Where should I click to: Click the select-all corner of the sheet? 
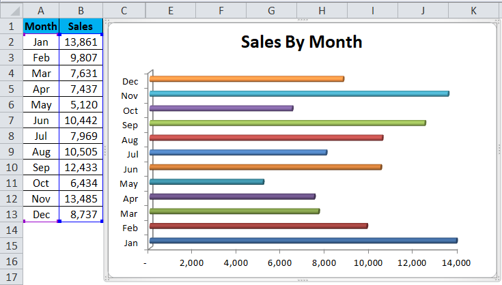pos(11,10)
